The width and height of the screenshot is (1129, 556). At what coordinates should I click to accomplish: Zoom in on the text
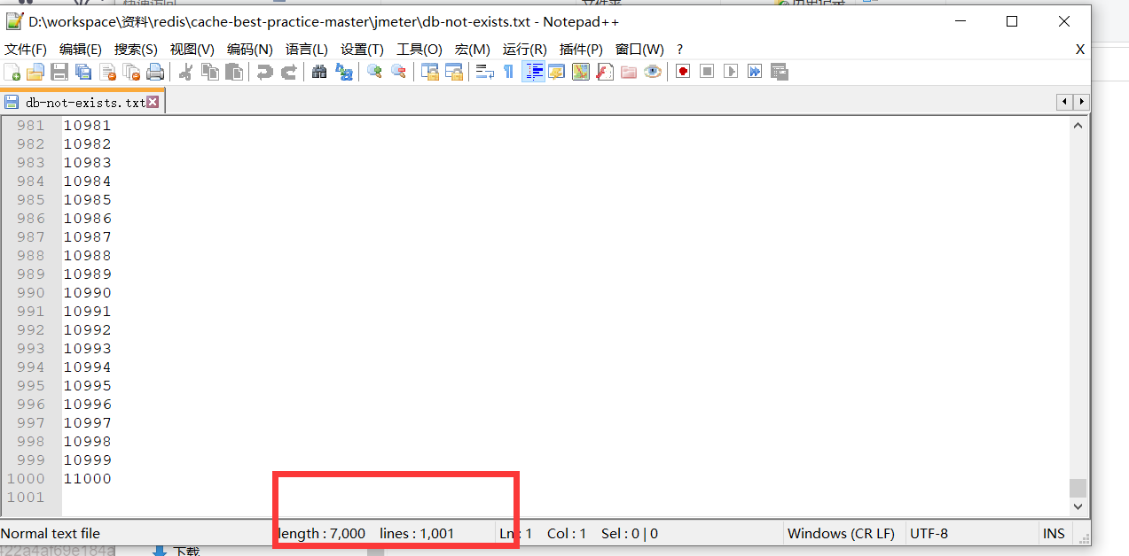pos(374,72)
